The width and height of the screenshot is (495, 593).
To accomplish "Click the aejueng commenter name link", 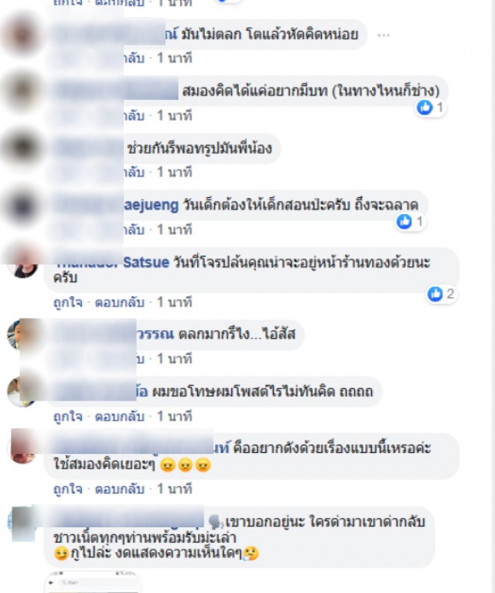I will tap(151, 205).
